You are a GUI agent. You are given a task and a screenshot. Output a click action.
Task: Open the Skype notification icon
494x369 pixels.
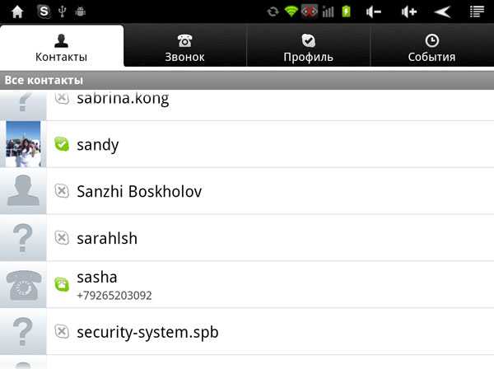pos(44,12)
